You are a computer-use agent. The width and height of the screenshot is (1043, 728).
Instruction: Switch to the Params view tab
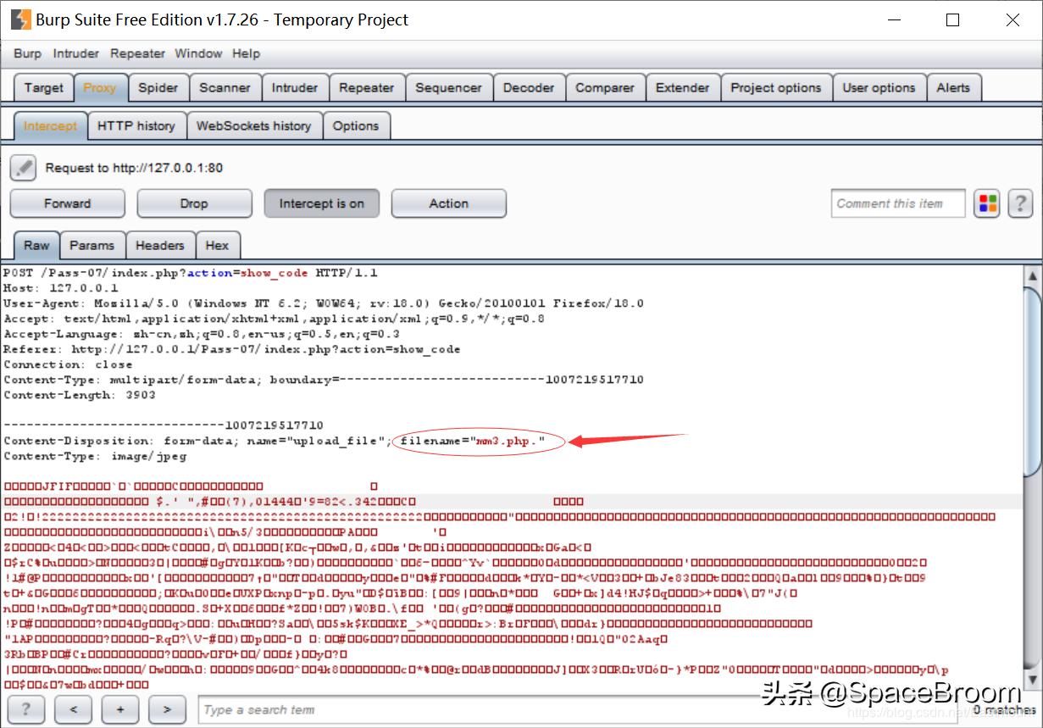click(92, 246)
